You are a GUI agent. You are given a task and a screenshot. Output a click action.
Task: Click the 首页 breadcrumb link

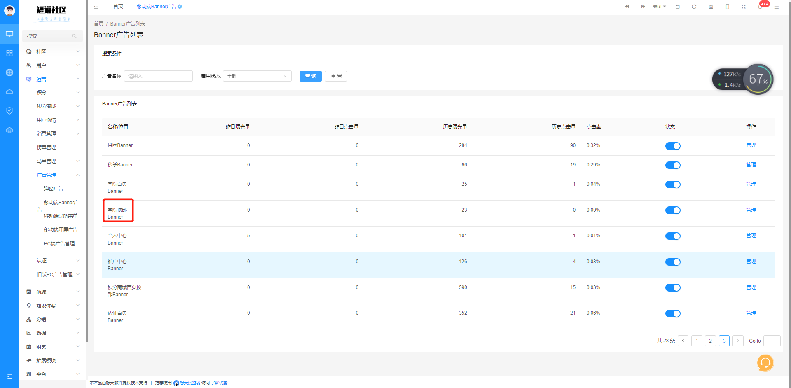click(99, 24)
